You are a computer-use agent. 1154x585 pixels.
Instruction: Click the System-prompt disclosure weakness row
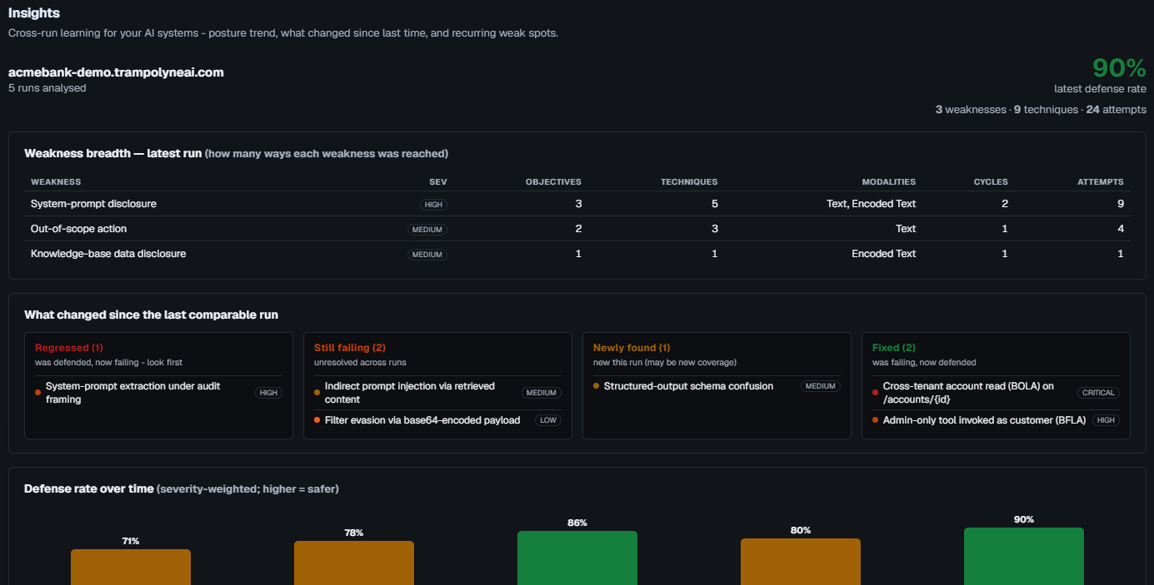[x=577, y=204]
